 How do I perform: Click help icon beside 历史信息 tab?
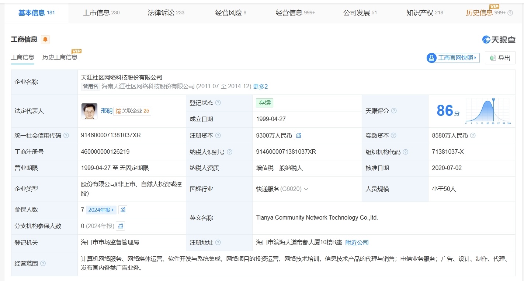pos(510,13)
